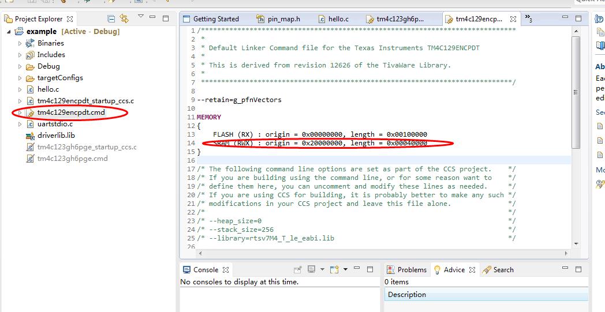Show hidden editor tabs list
The height and width of the screenshot is (312, 605).
(529, 19)
